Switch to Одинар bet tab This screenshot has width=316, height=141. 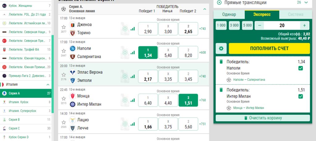(x=229, y=15)
